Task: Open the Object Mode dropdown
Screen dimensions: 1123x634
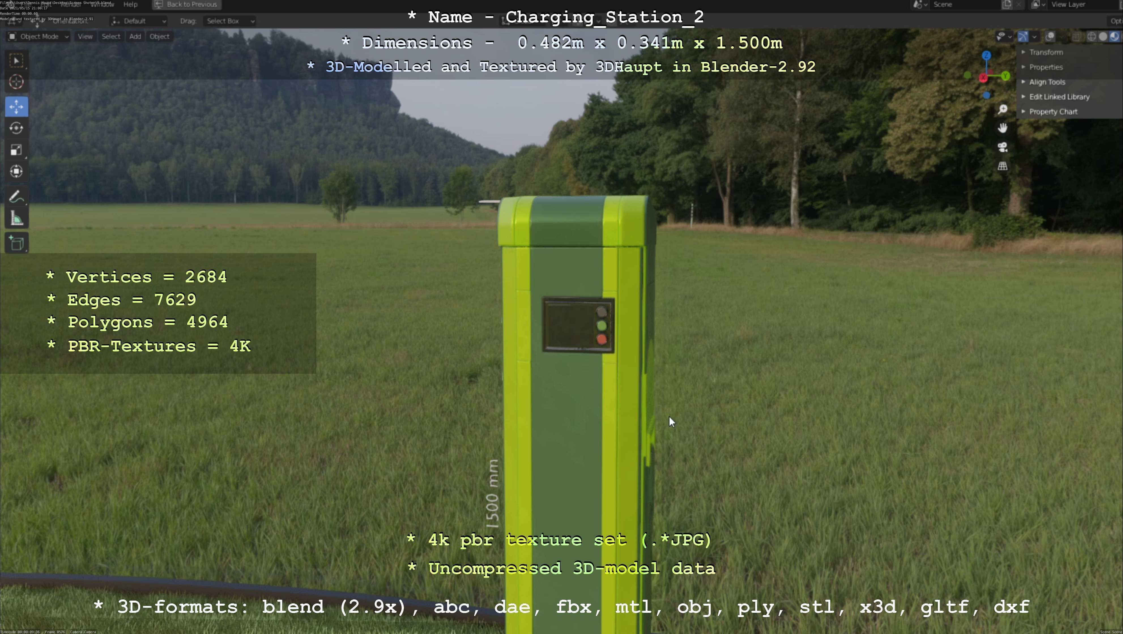Action: [39, 37]
